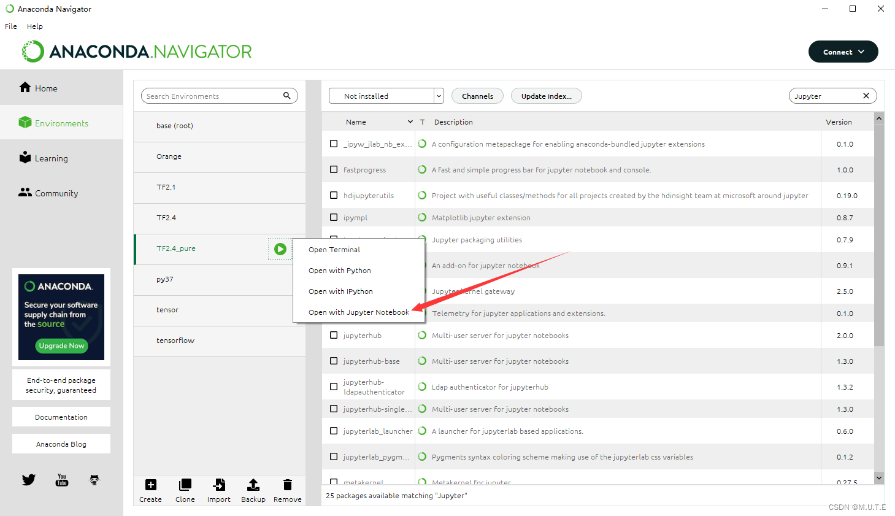
Task: Open the GitHub octocat icon
Action: coord(94,480)
